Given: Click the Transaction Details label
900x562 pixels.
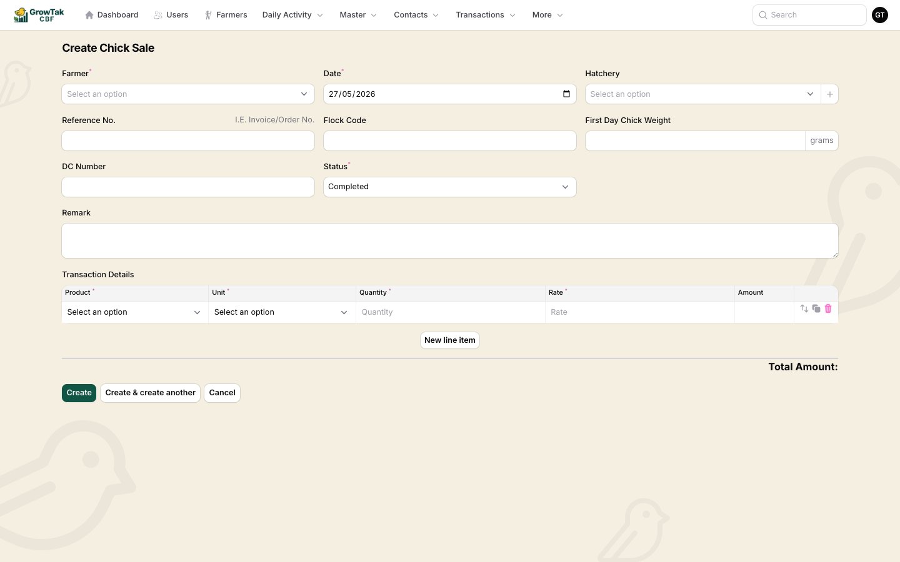Looking at the screenshot, I should coord(98,275).
